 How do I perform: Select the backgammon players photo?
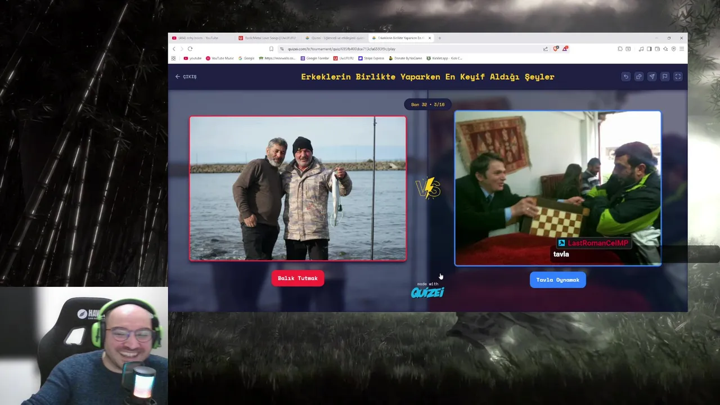[557, 188]
